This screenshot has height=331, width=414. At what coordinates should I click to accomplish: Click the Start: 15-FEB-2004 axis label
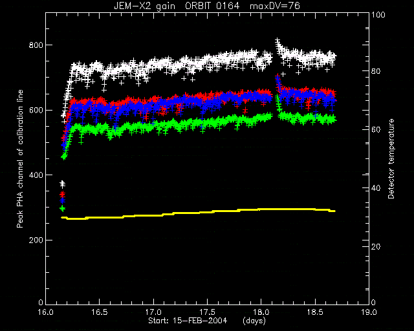[188, 321]
